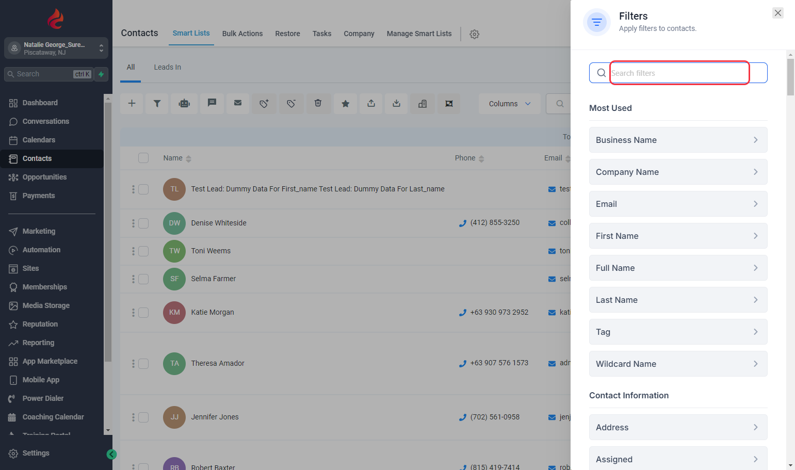Expand the Last Name filter
The width and height of the screenshot is (795, 470).
[678, 300]
